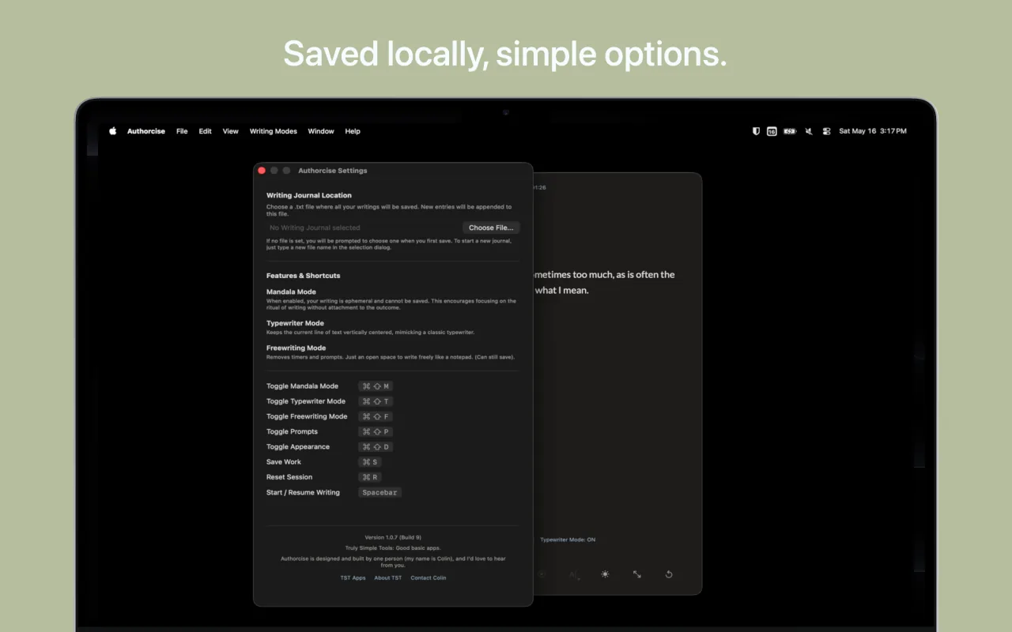This screenshot has width=1012, height=632.
Task: Click 'Toggle Appearance' shortcut label
Action: [x=298, y=447]
